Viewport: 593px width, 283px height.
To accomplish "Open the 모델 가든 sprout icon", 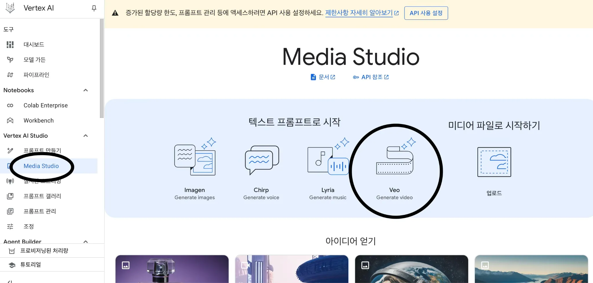I will (x=10, y=60).
